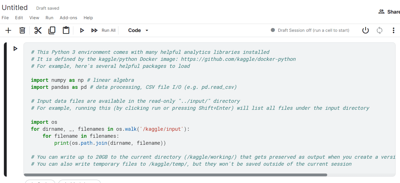
Task: Delete the cell with trash icon
Action: (22, 30)
